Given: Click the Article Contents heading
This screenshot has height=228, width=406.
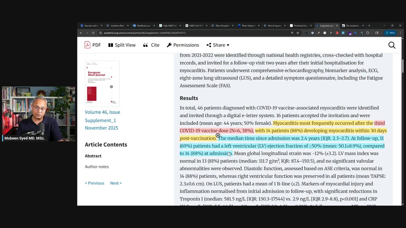Looking at the screenshot, I should click(106, 144).
